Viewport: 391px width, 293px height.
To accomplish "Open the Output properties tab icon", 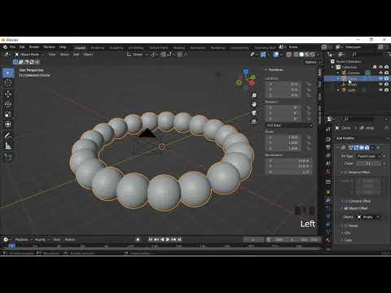I will tap(328, 147).
